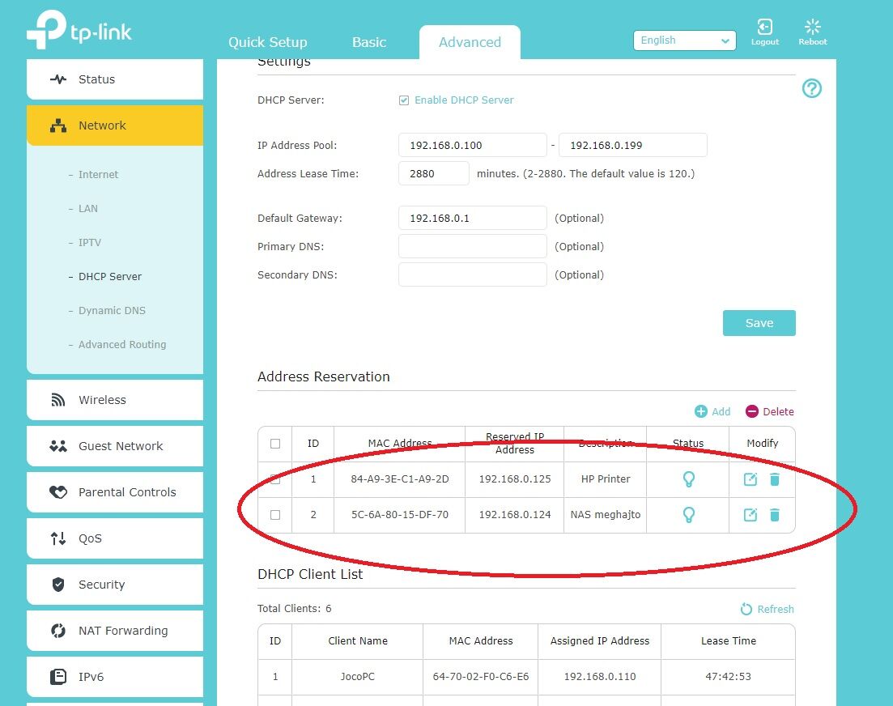This screenshot has width=893, height=706.
Task: Switch to the Basic tab
Action: pos(369,42)
